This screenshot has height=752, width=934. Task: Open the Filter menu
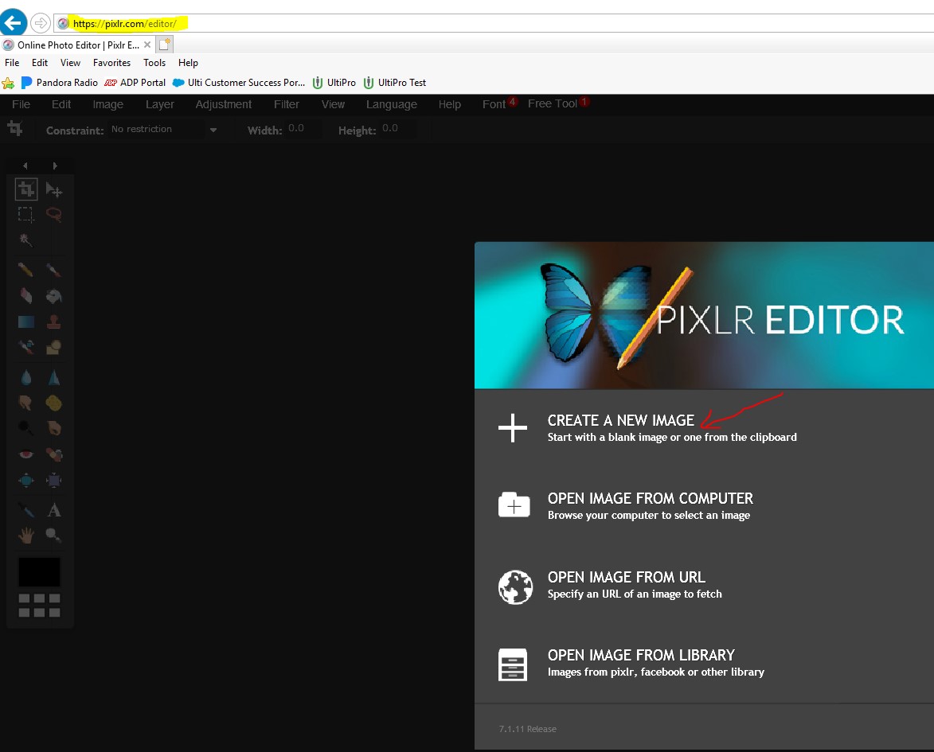(287, 104)
